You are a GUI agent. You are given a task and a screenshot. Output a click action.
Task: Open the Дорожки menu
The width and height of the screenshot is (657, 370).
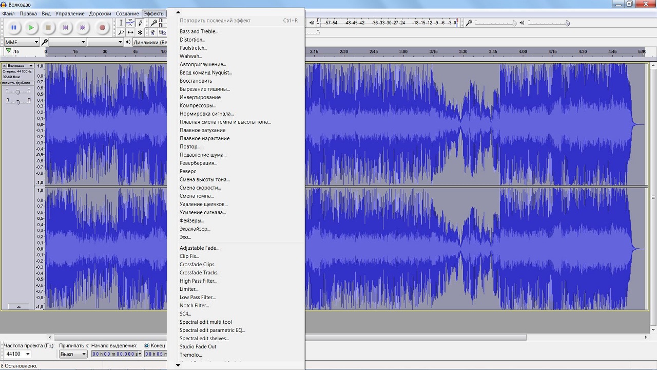pos(100,13)
